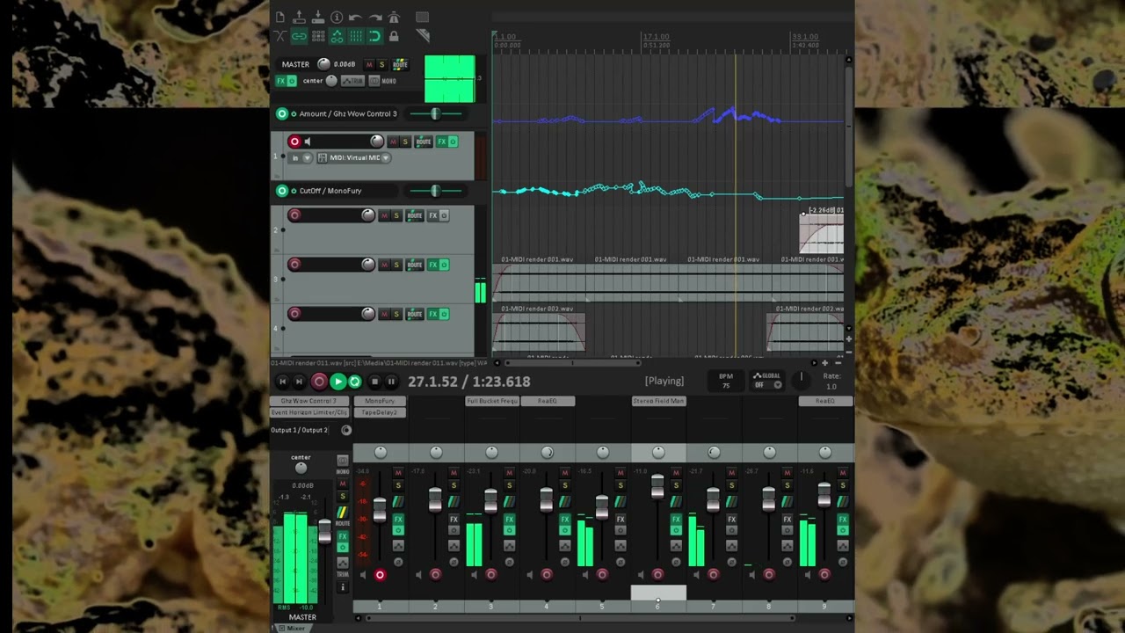Open project using the upload-arrow toolbar icon
Screen dimensions: 1125x633
[x=299, y=18]
